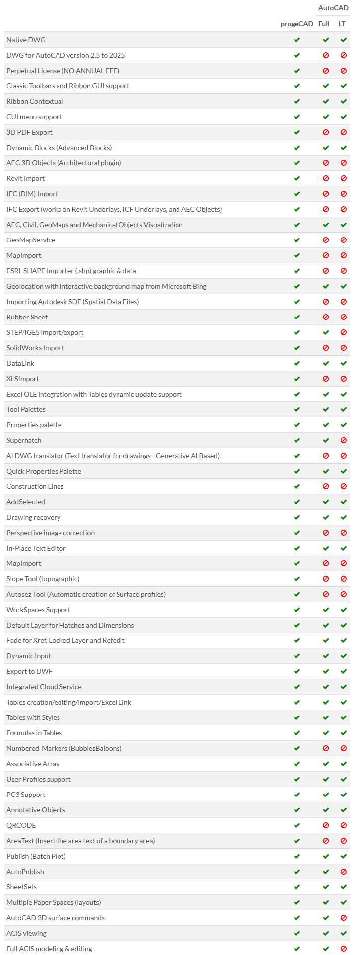Click AutoCAD Full checkmark for STEP/IGES import/export
This screenshot has width=354, height=955.
[326, 332]
